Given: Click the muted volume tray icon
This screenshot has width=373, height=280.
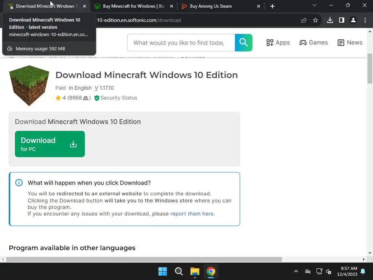Looking at the screenshot, I should pos(329,271).
